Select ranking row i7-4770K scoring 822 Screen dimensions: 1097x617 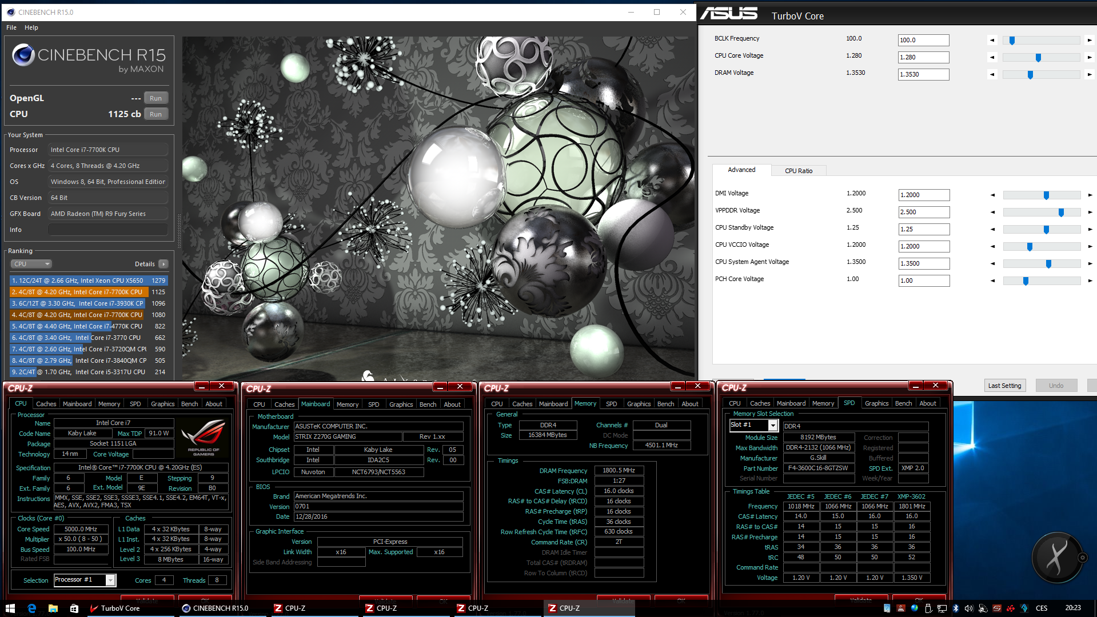click(x=89, y=326)
